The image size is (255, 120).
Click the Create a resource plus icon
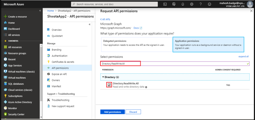5,17
